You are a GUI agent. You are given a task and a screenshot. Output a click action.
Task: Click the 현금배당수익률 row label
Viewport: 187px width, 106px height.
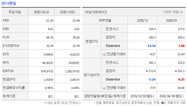(x=14, y=88)
